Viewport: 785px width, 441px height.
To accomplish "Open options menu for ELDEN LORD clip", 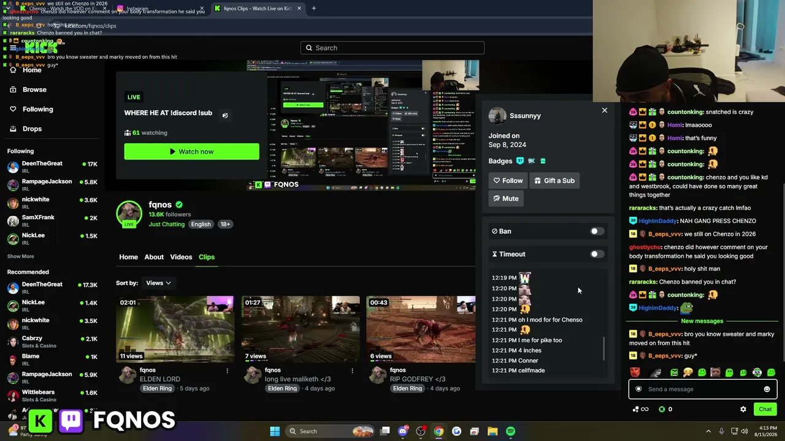I will [227, 371].
